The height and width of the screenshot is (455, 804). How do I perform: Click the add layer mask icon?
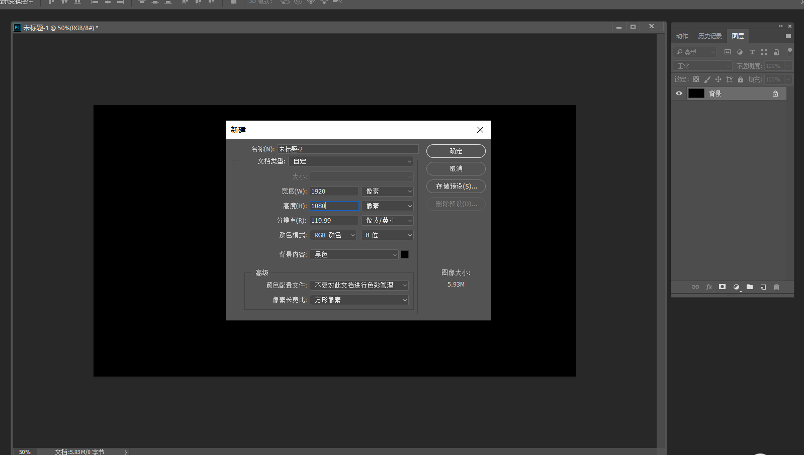tap(722, 287)
